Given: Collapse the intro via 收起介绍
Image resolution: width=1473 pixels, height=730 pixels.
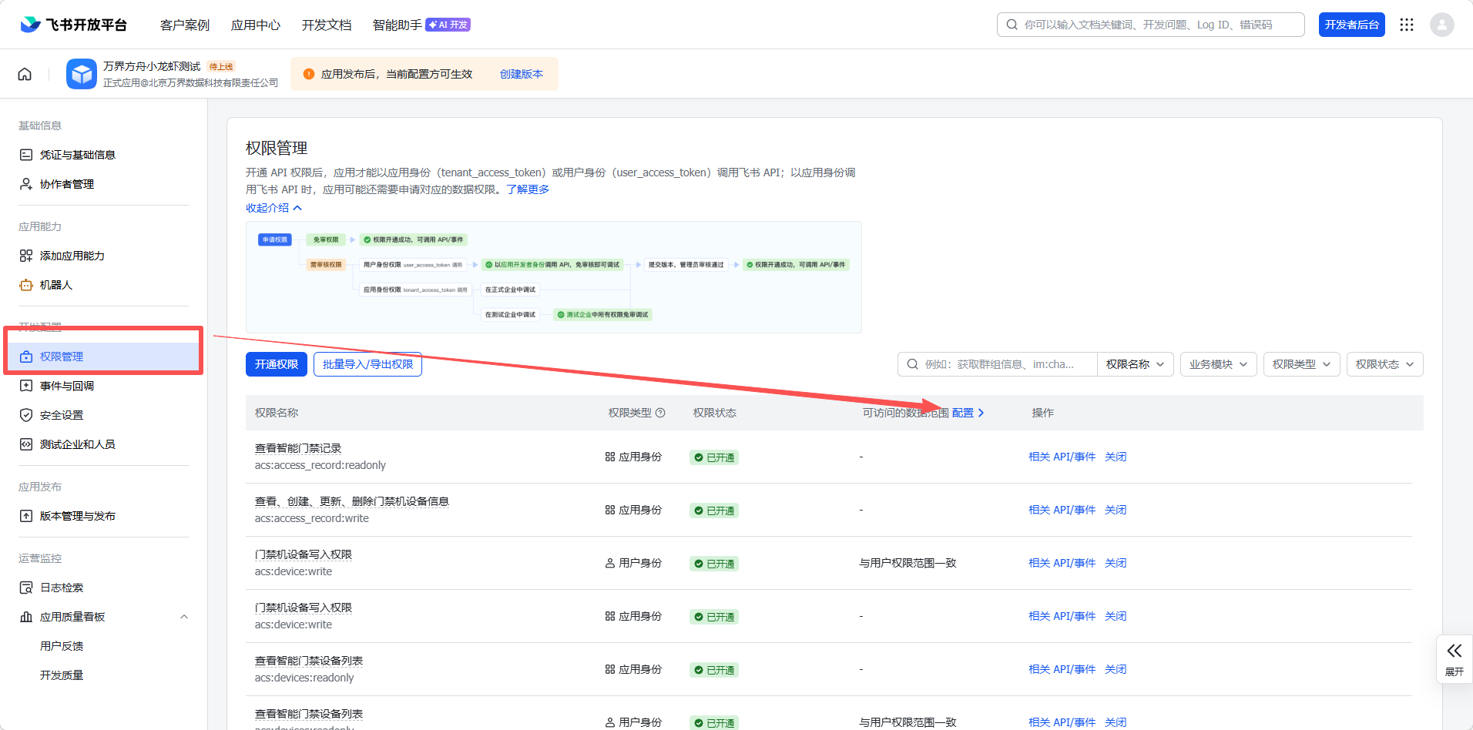Looking at the screenshot, I should 273,208.
